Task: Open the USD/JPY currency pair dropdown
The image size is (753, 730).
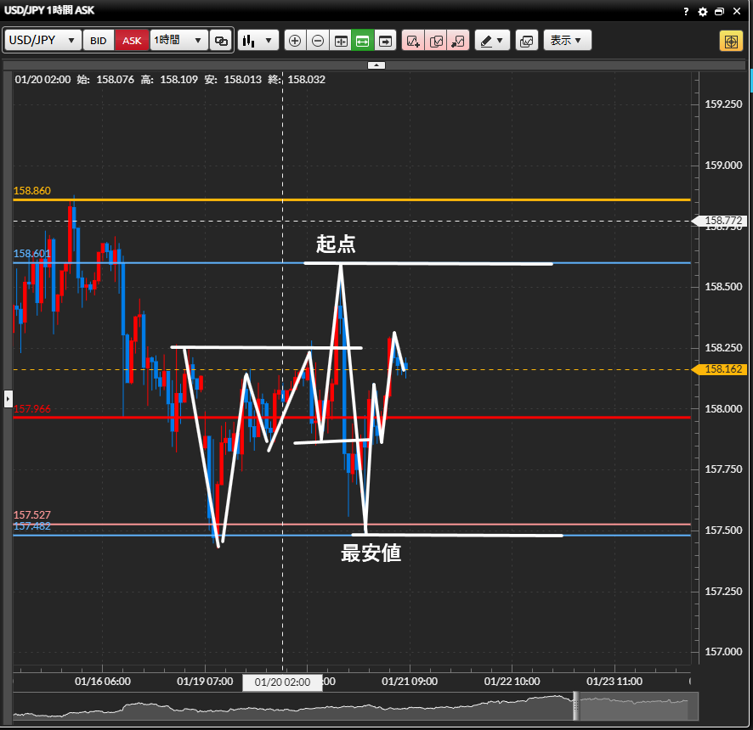Action: (x=42, y=41)
